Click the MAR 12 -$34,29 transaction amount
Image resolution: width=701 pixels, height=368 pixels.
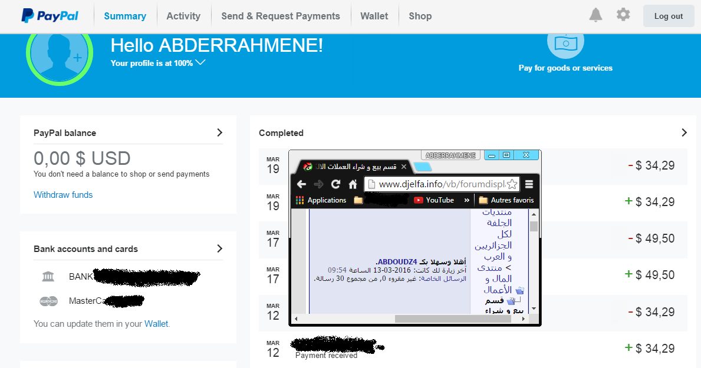click(651, 311)
